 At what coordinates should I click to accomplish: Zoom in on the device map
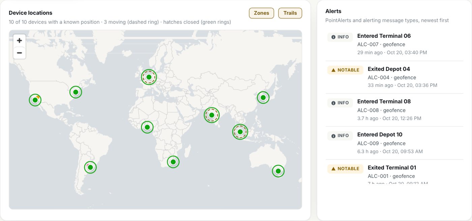[x=20, y=40]
